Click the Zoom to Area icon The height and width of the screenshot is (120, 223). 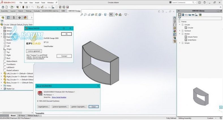[x=85, y=15]
